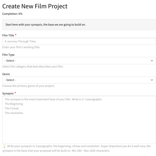Click the Genre dropdown chevron arrow
Image resolution: width=156 pixels, height=156 pixels.
[152, 80]
